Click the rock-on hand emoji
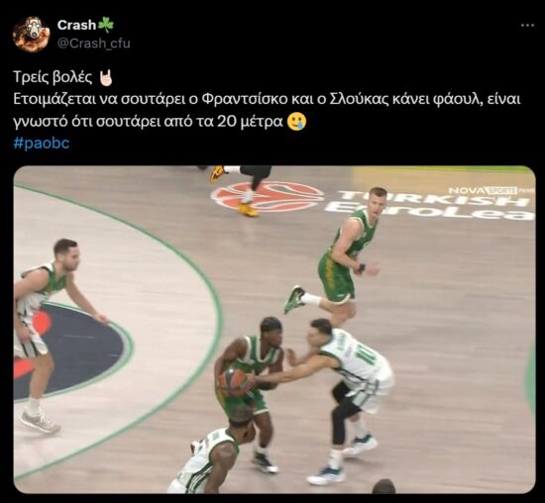Image resolution: width=545 pixels, height=503 pixels. pyautogui.click(x=106, y=78)
